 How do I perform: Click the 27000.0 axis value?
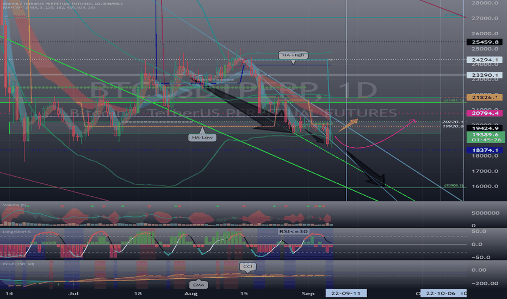pyautogui.click(x=485, y=18)
